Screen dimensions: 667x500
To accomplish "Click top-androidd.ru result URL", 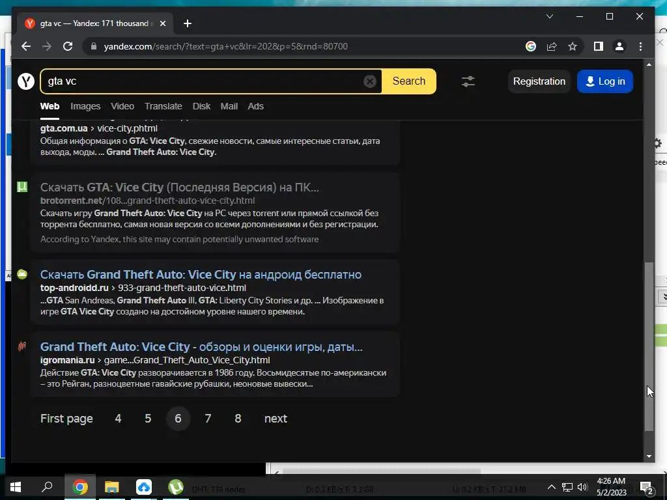I will [143, 288].
